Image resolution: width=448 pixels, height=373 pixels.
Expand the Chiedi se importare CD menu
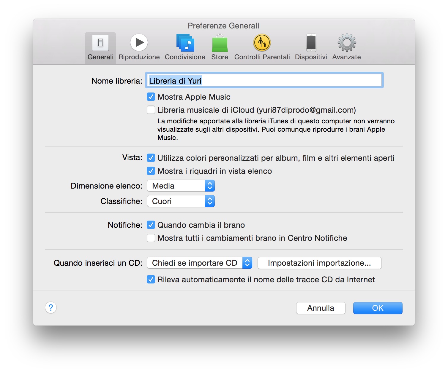[200, 263]
